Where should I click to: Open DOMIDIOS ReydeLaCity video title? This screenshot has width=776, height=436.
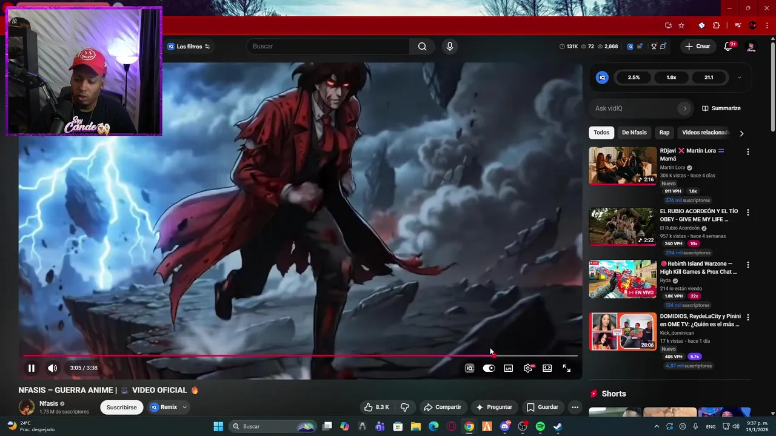coord(700,320)
